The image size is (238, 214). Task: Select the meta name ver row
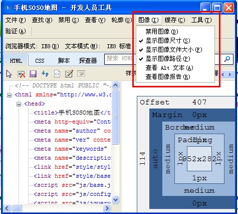point(72,140)
